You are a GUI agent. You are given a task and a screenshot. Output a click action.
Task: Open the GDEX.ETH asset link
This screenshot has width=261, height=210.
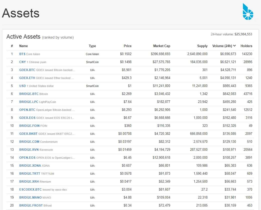coord(27,78)
